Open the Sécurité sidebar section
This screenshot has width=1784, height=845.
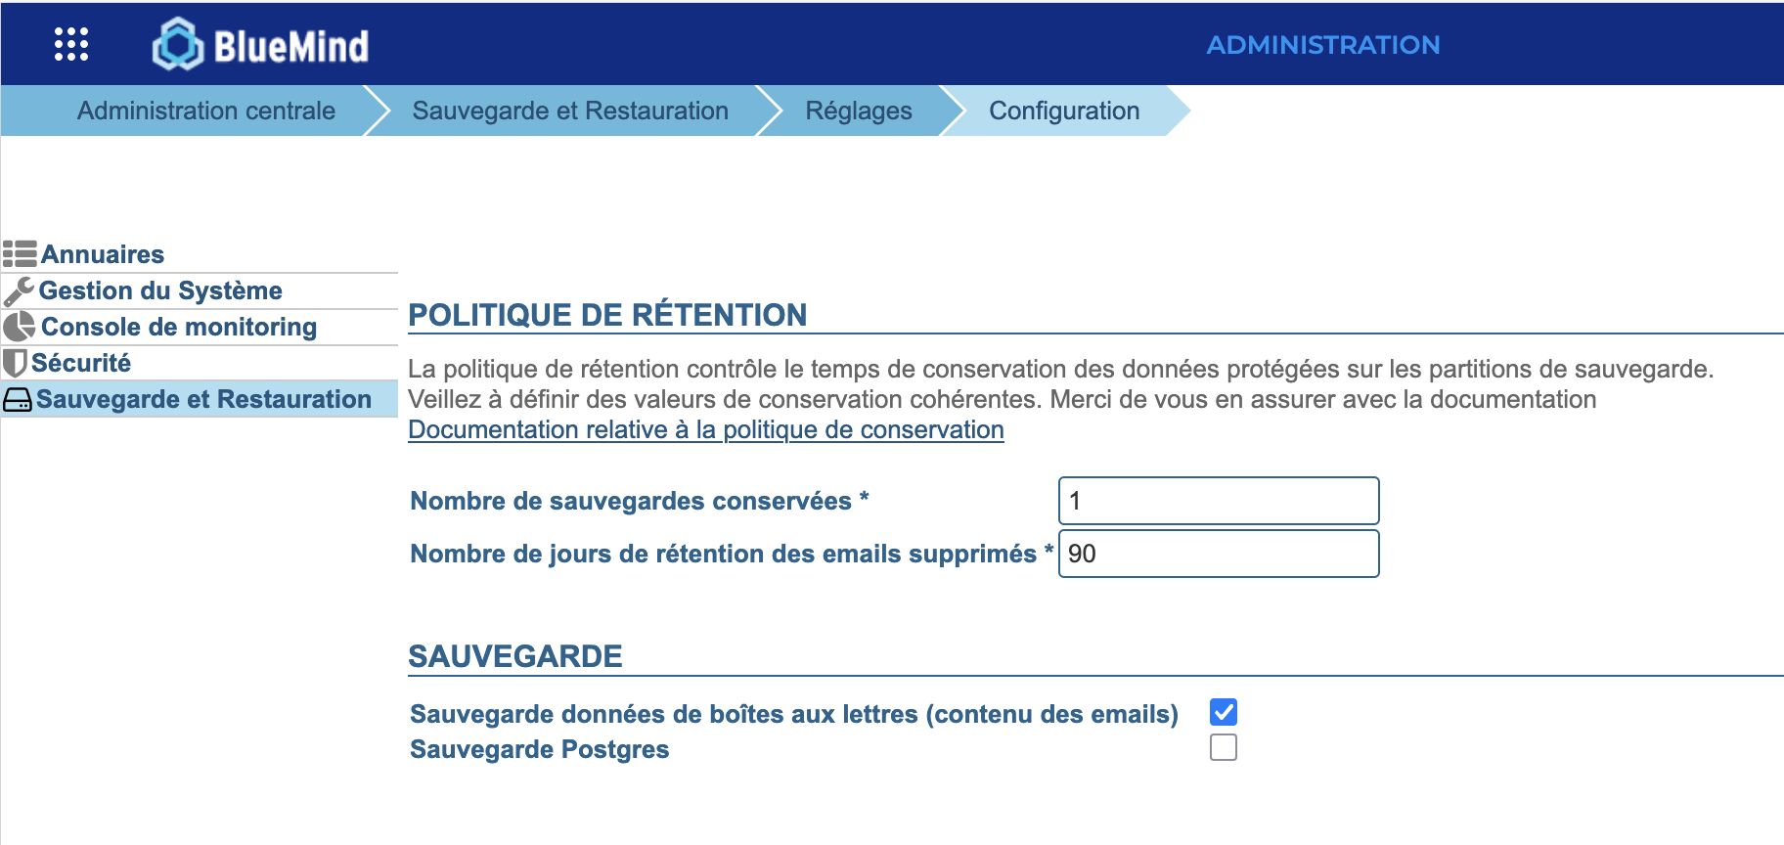pyautogui.click(x=81, y=363)
